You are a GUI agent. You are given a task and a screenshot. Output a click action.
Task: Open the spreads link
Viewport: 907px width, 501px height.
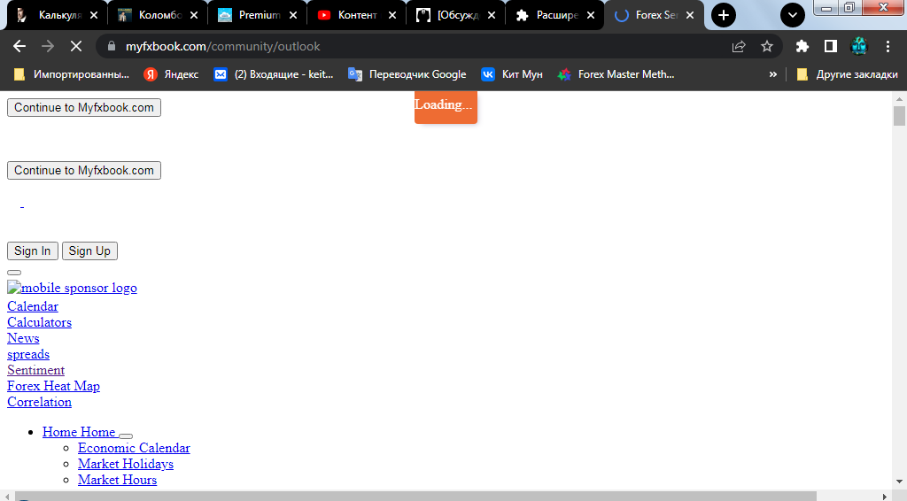(x=28, y=354)
